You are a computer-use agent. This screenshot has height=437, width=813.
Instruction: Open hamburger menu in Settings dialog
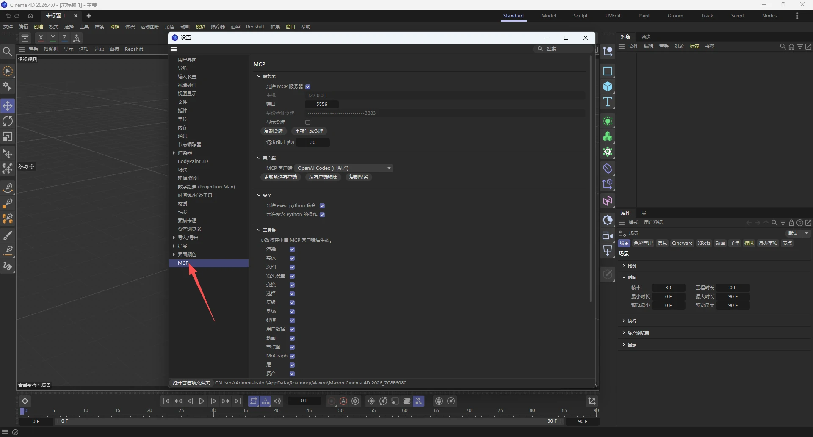[x=174, y=49]
